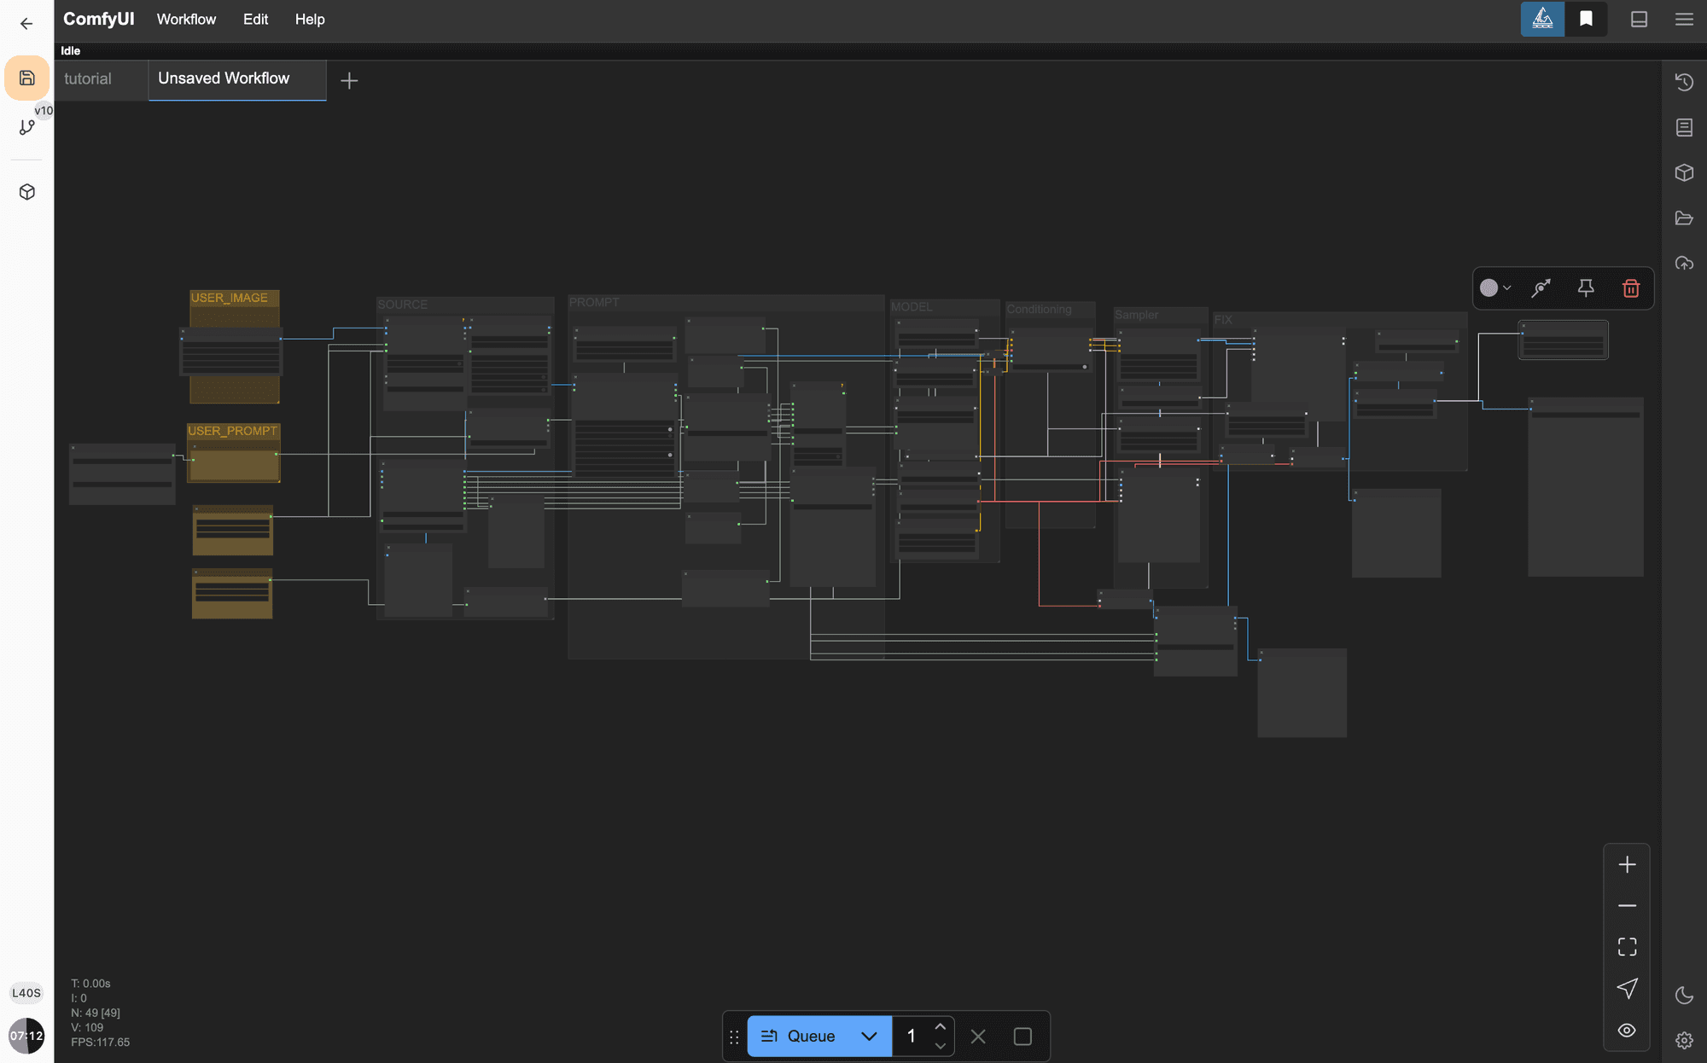Viewport: 1707px width, 1063px height.
Task: Open the version branch icon
Action: tap(26, 127)
